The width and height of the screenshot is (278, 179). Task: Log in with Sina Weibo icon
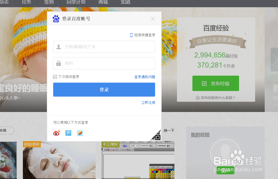tap(57, 133)
